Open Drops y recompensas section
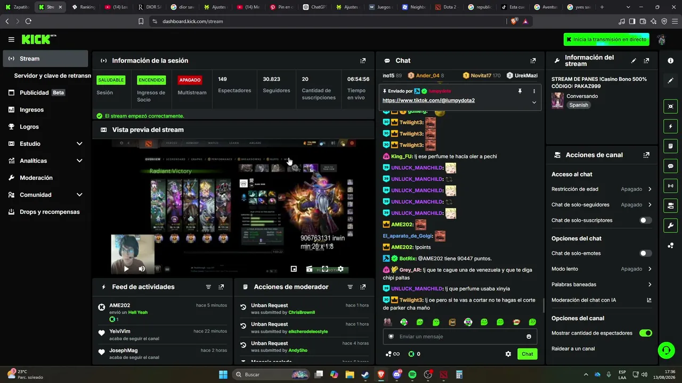 45,212
